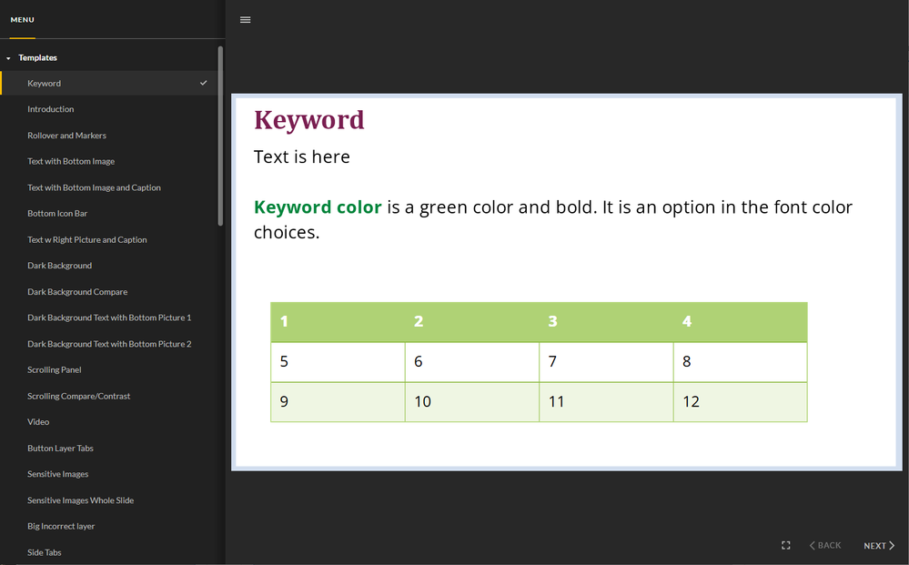Go Back to the previous slide
Image resolution: width=909 pixels, height=565 pixels.
pyautogui.click(x=825, y=546)
